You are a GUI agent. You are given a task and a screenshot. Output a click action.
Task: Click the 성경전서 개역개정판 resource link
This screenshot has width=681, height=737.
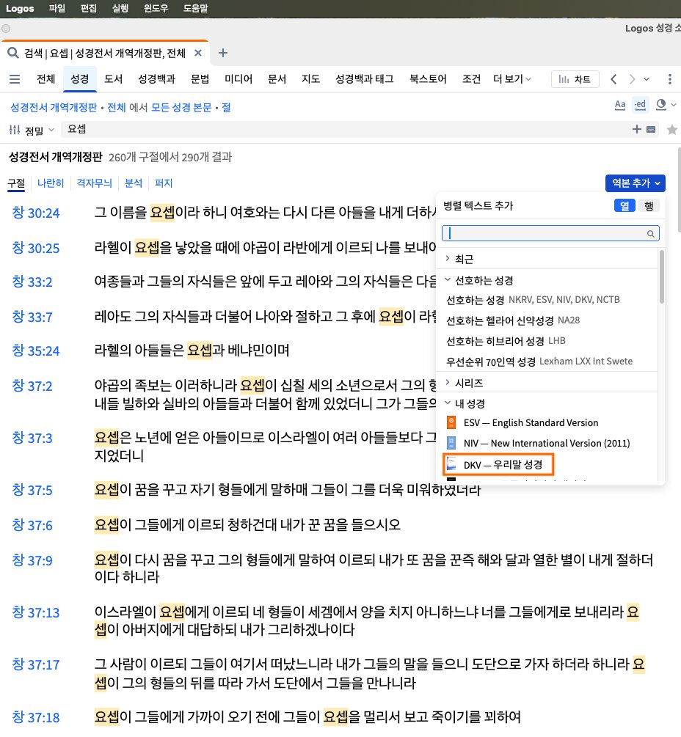(x=54, y=108)
